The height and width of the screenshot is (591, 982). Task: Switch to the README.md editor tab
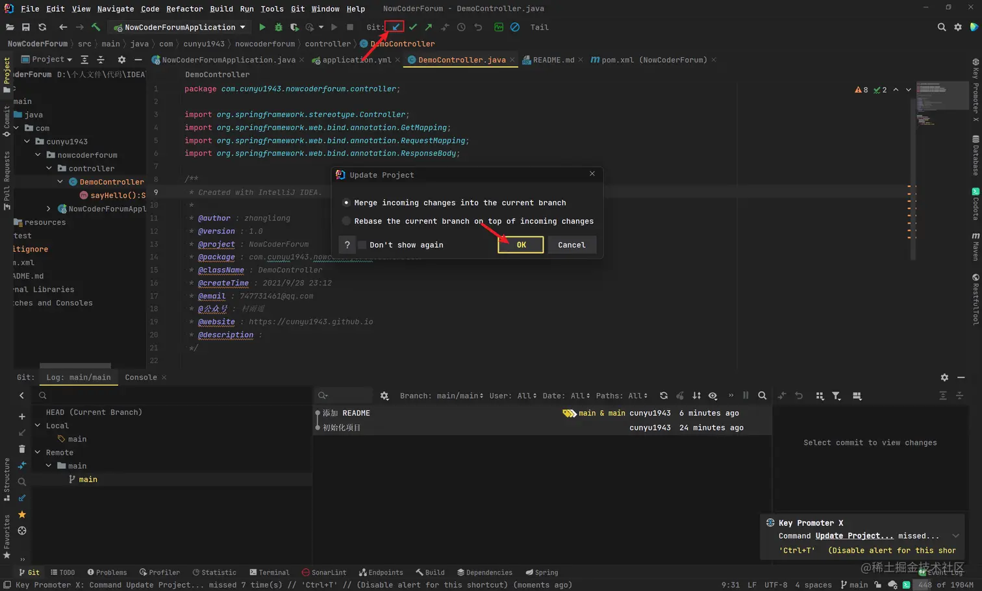click(x=553, y=60)
